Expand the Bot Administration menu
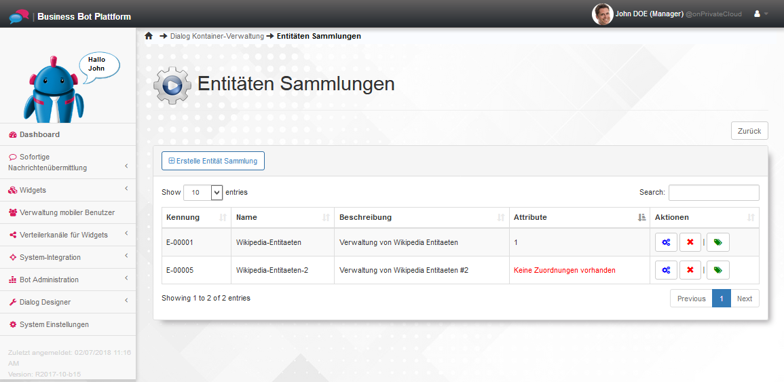Image resolution: width=784 pixels, height=382 pixels. coord(68,280)
